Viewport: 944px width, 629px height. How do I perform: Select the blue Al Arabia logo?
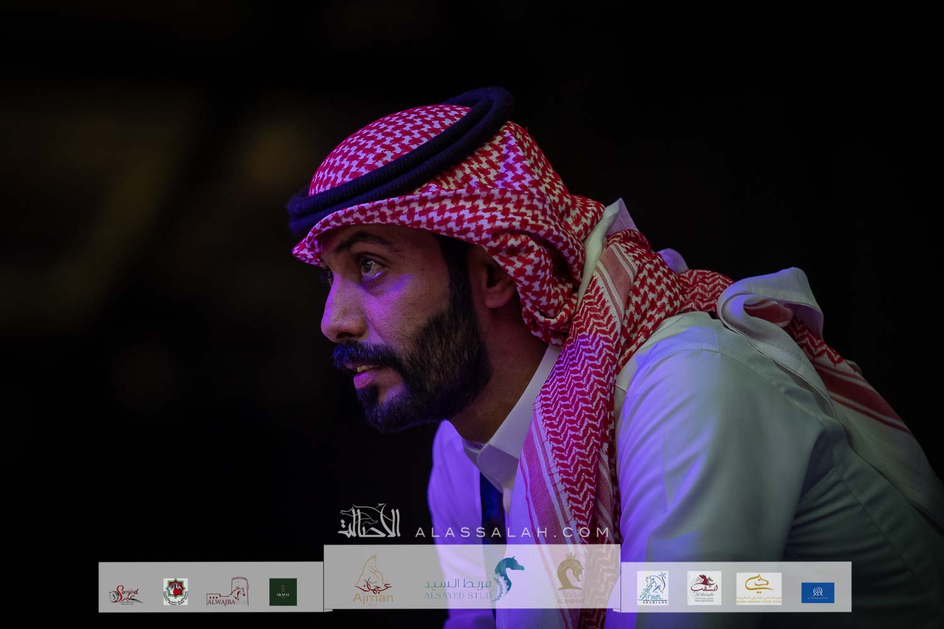[818, 593]
